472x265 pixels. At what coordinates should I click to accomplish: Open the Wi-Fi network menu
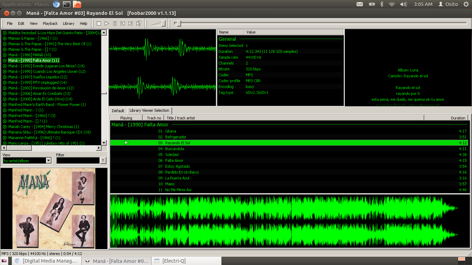point(391,4)
